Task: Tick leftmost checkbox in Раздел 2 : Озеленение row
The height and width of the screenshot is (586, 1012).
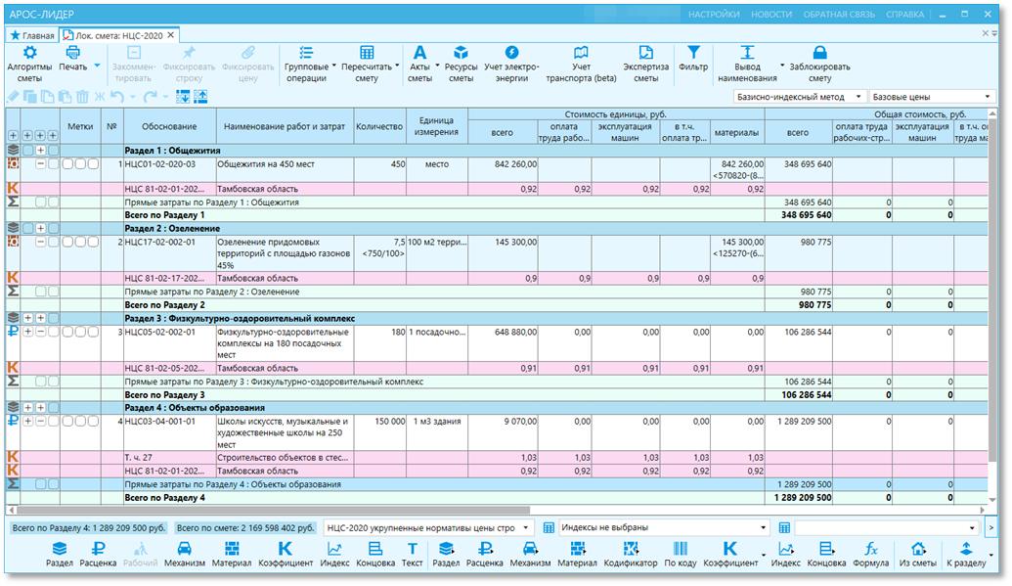Action: (27, 229)
